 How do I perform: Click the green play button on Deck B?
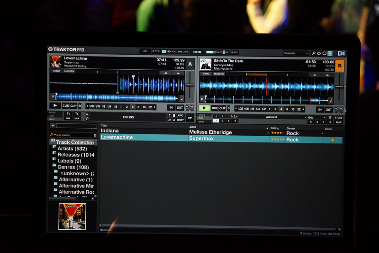[x=205, y=108]
